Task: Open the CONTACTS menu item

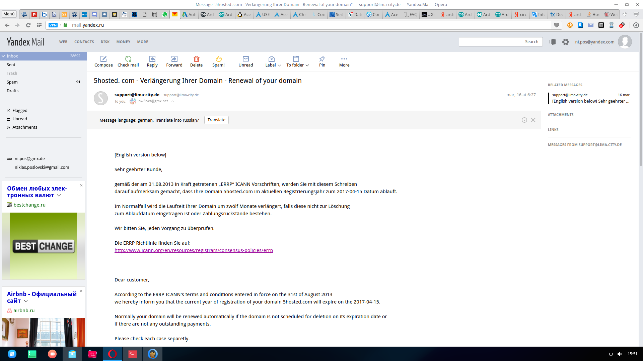Action: tap(84, 42)
